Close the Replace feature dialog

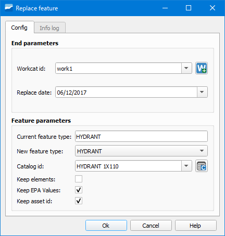coord(213,8)
